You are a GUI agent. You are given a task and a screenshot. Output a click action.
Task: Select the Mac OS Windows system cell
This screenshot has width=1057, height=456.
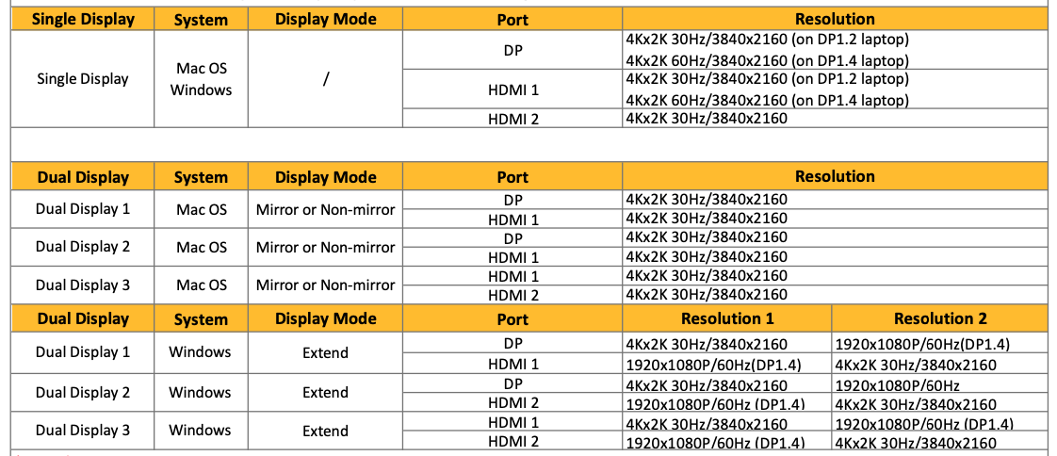[x=201, y=79]
